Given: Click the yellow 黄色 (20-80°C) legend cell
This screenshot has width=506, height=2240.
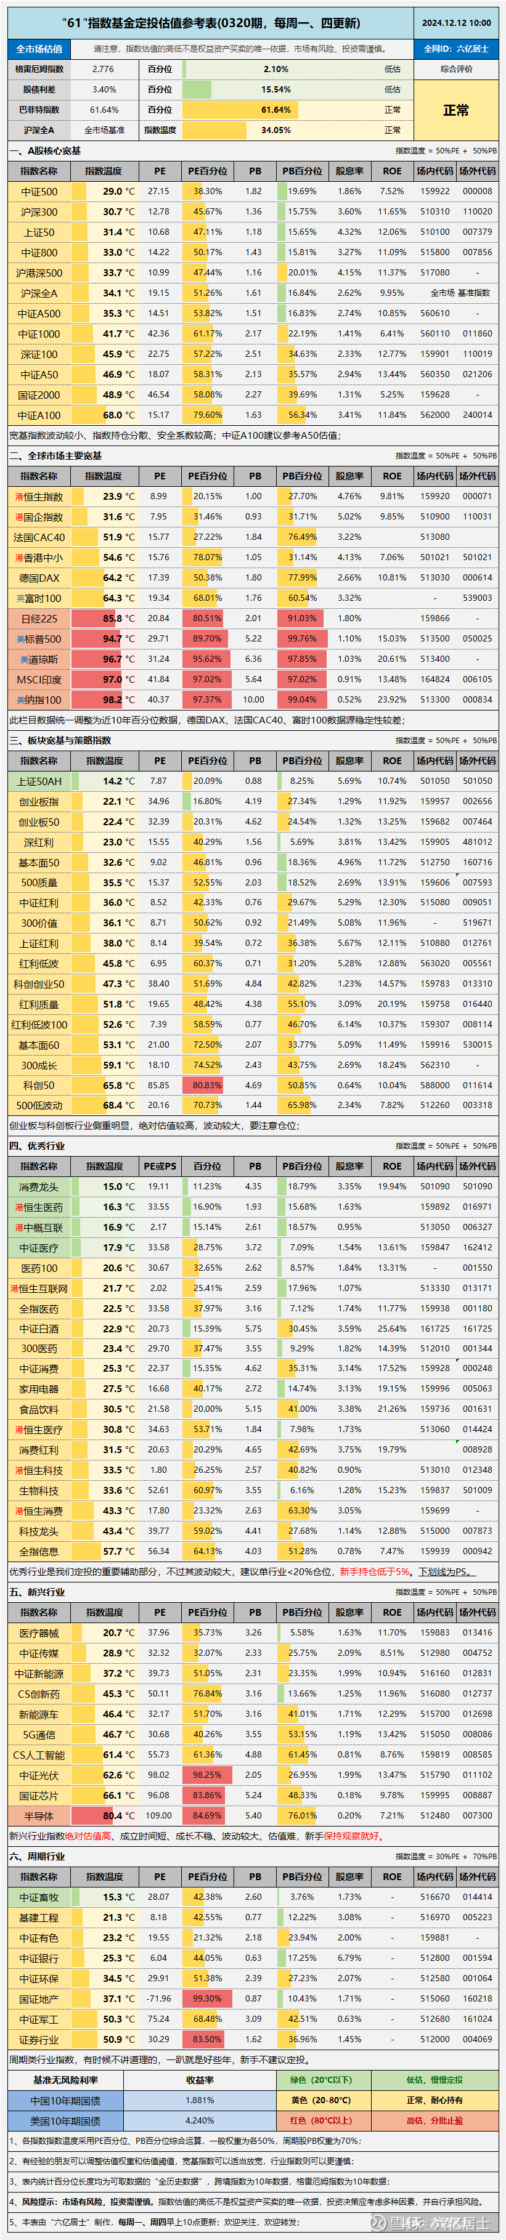Looking at the screenshot, I should coord(321,2099).
